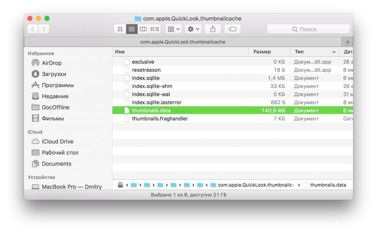
Task: Click the iCloud sidebar section header
Action: [x=35, y=132]
